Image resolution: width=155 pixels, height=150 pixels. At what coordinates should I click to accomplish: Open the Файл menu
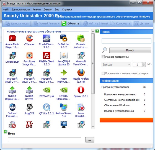[6, 9]
